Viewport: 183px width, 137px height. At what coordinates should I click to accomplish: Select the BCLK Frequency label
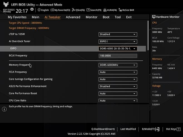click(x=18, y=56)
